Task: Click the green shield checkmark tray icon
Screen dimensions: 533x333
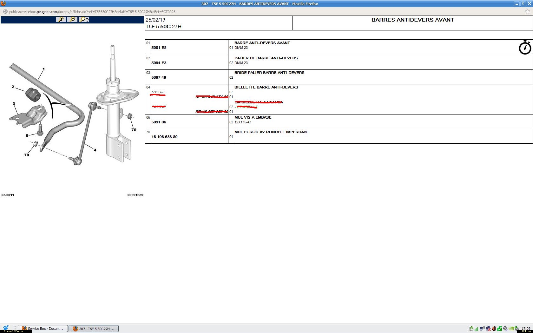Action: coord(500,329)
